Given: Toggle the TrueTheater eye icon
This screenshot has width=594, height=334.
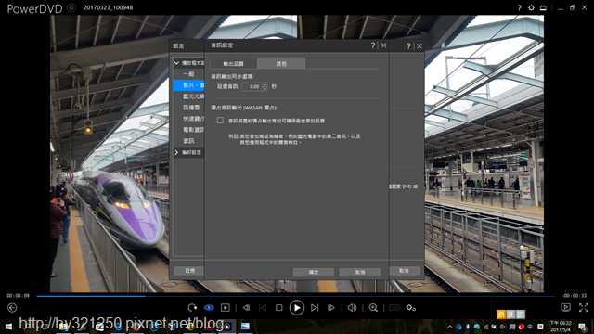Looking at the screenshot, I should [209, 307].
